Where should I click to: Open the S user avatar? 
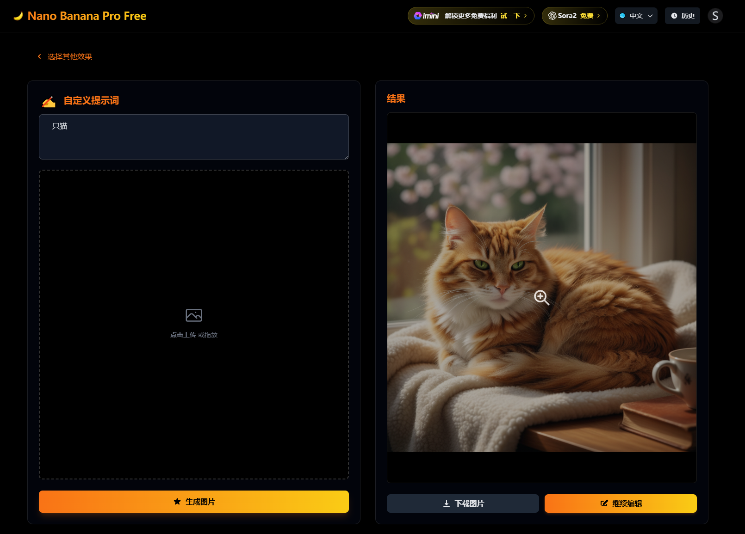[x=715, y=16]
